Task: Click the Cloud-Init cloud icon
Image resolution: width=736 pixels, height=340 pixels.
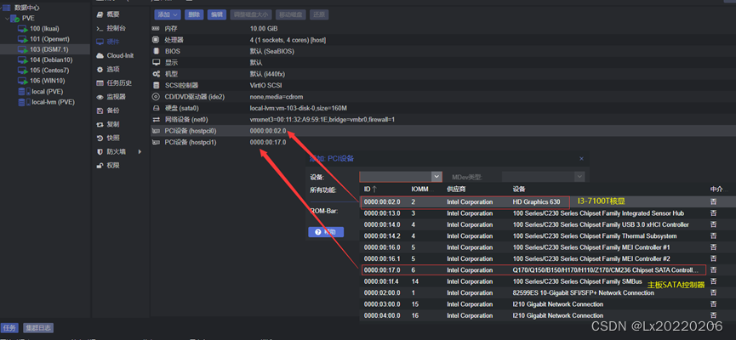Action: [100, 55]
